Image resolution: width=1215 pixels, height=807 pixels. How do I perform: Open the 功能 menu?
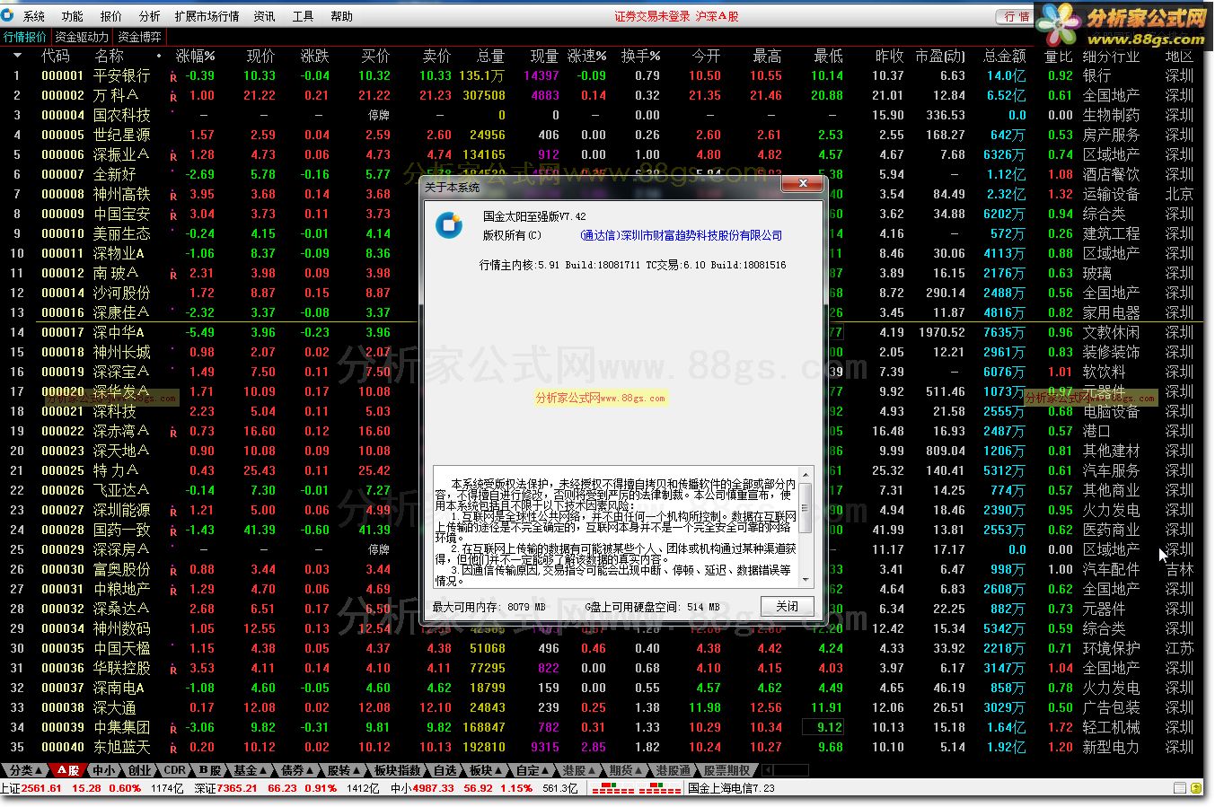(73, 16)
